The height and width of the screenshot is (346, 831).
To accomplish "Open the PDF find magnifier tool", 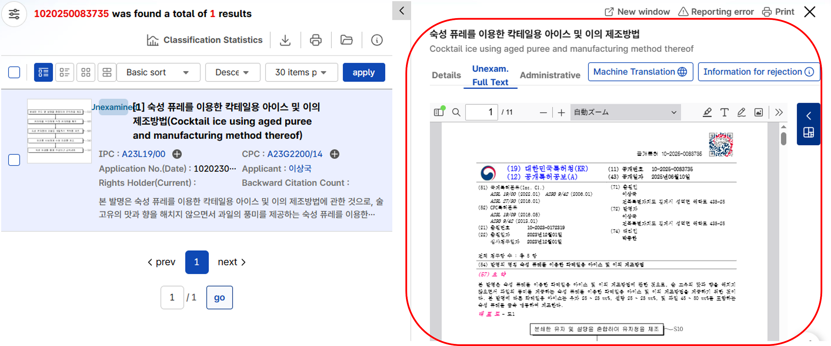I will [456, 112].
